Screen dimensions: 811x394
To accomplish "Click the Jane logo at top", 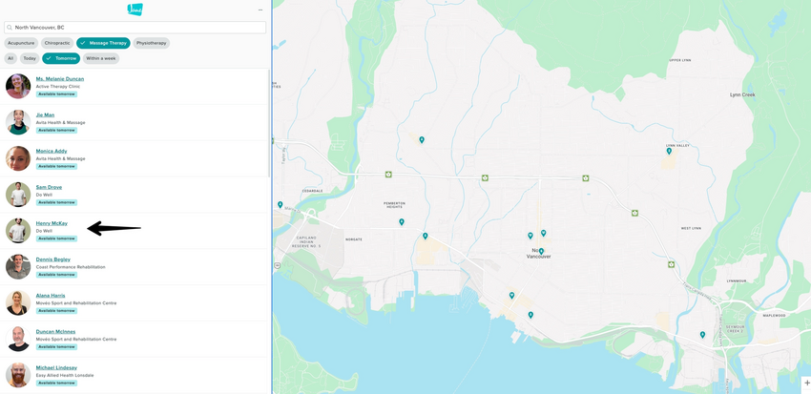I will [x=135, y=10].
